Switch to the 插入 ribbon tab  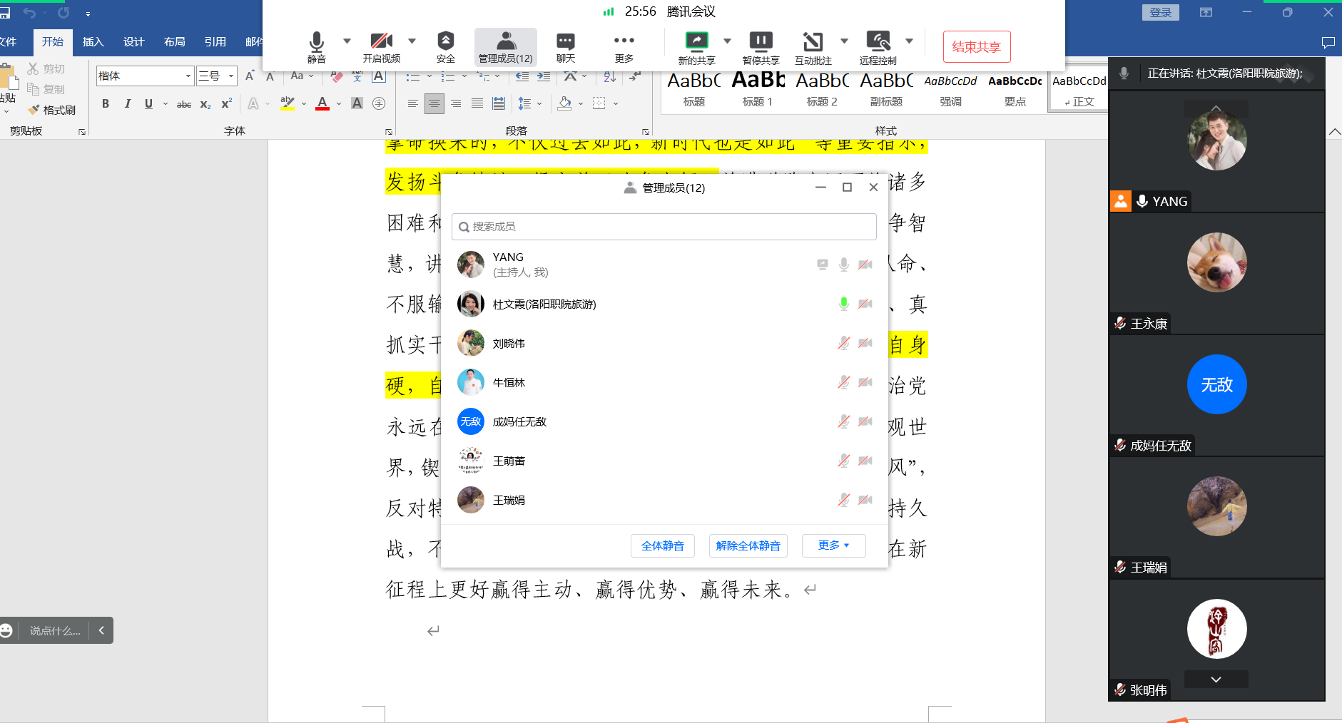tap(93, 42)
